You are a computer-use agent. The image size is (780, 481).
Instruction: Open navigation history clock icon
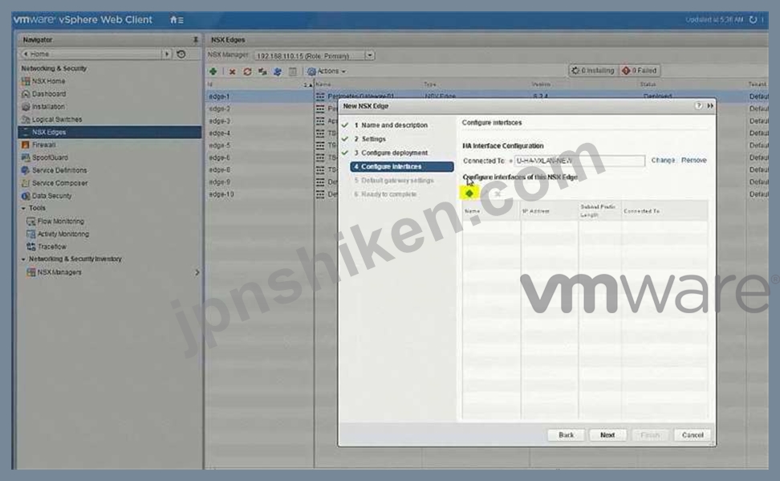[x=181, y=54]
